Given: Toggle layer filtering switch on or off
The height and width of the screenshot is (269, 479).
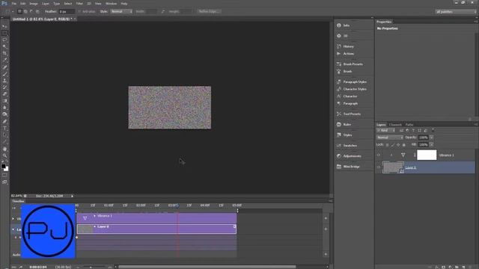Looking at the screenshot, I should tap(433, 130).
